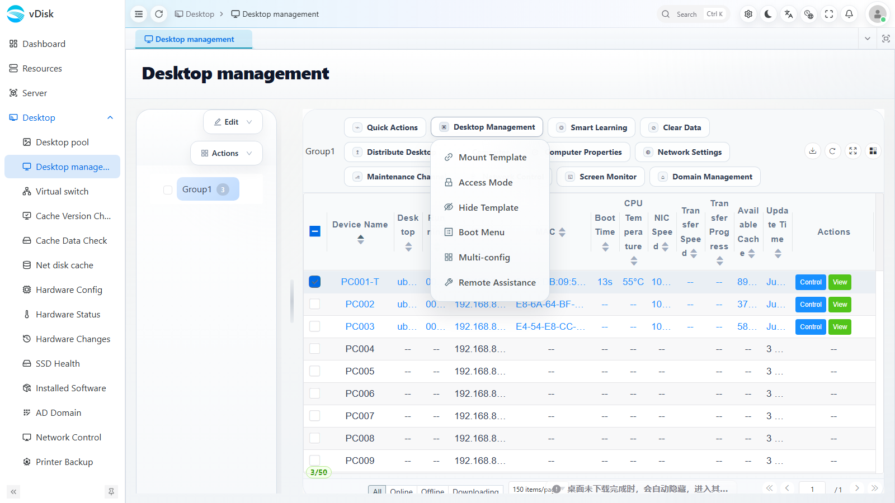Collapse the Desktop sidebar section
The height and width of the screenshot is (503, 895).
click(110, 117)
